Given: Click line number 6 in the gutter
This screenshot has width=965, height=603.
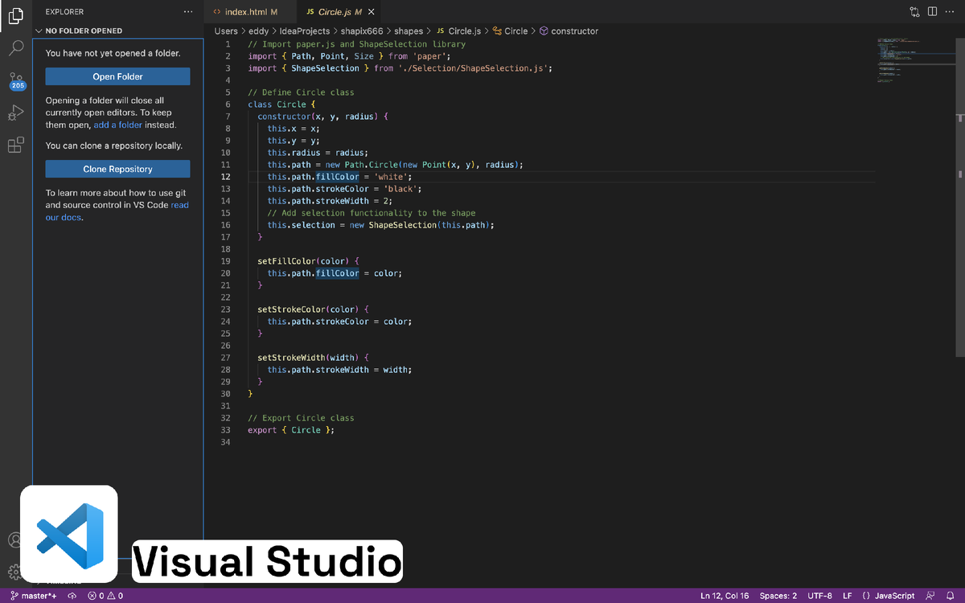Looking at the screenshot, I should click(228, 105).
